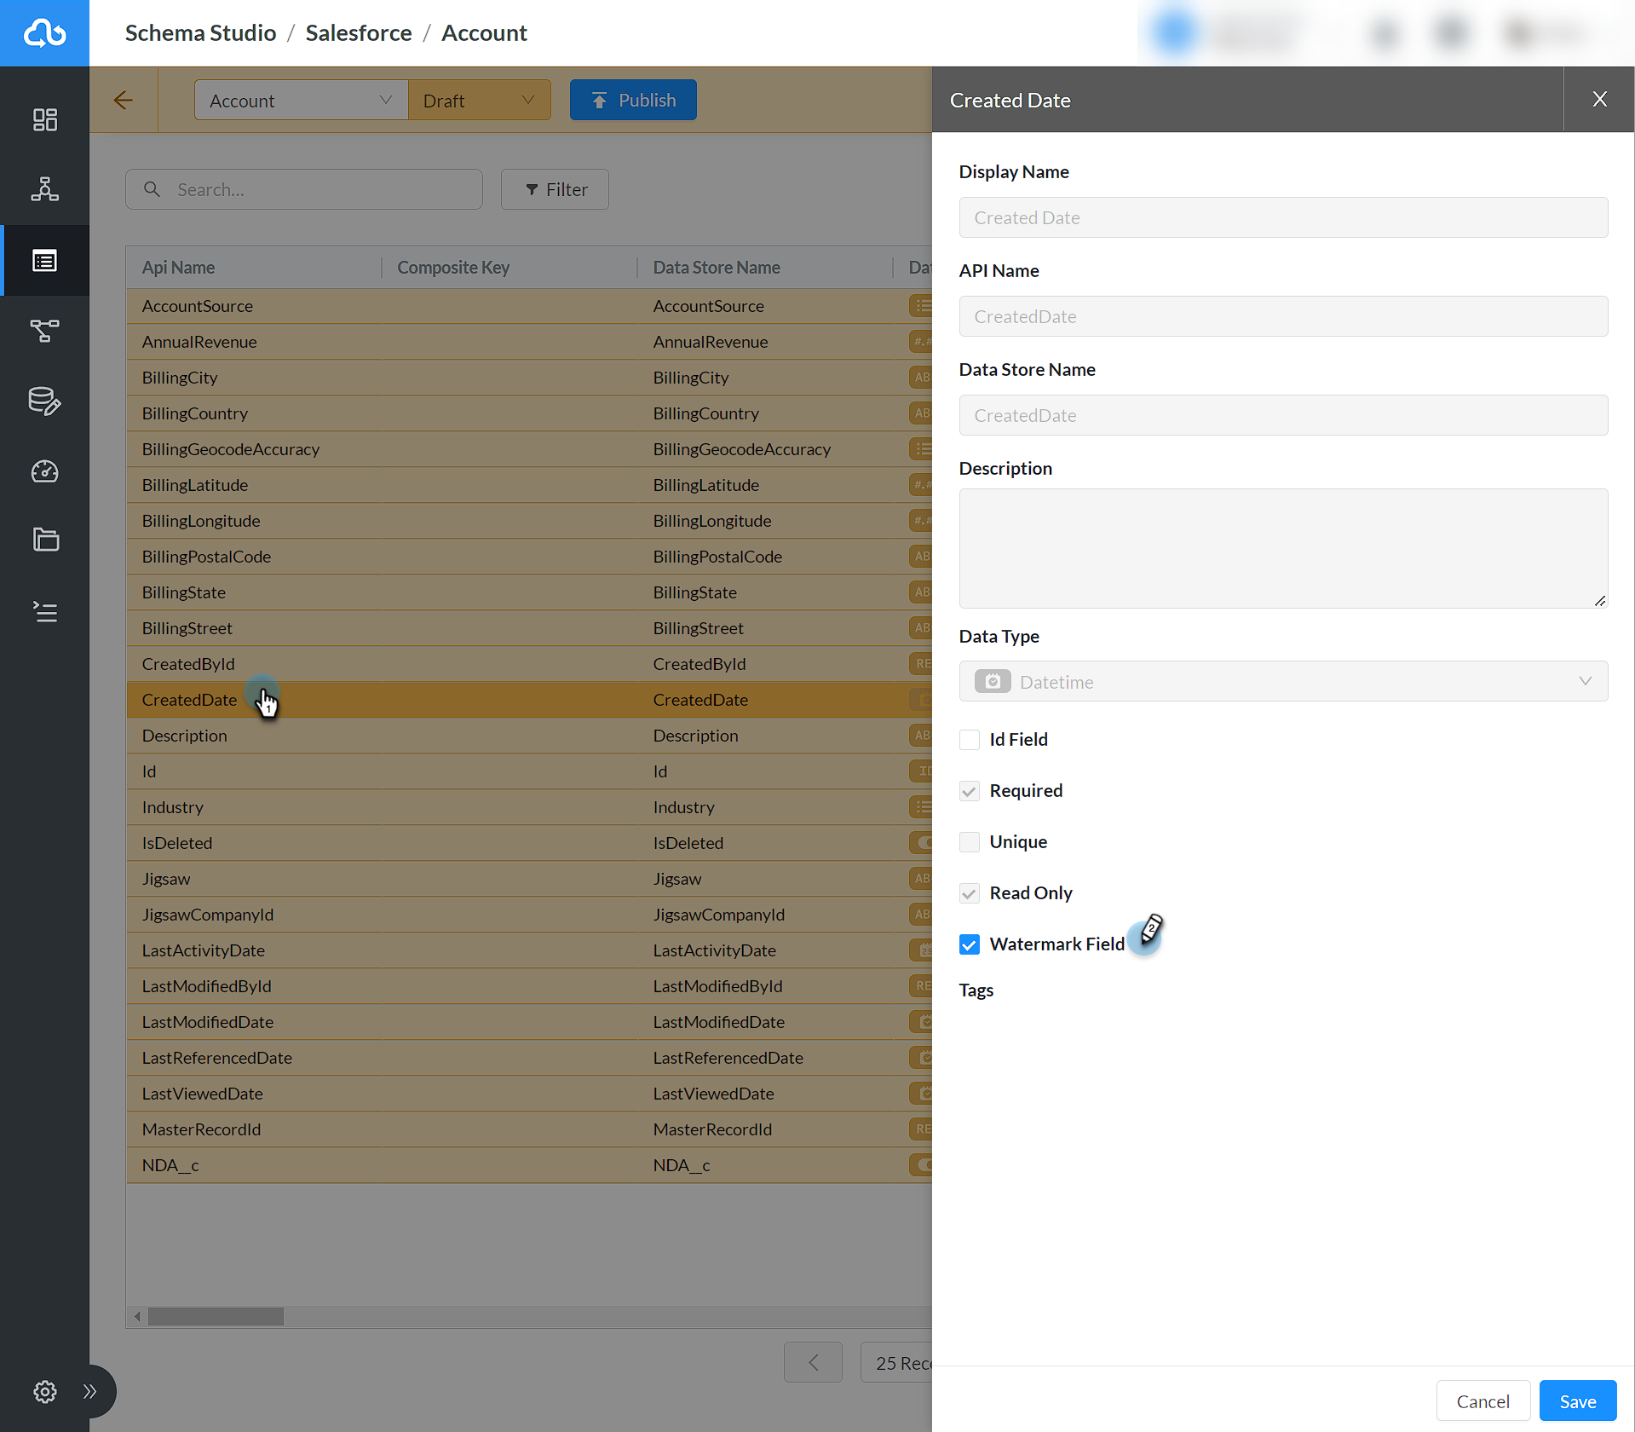Select the schema list sidebar icon
This screenshot has width=1635, height=1432.
[44, 260]
